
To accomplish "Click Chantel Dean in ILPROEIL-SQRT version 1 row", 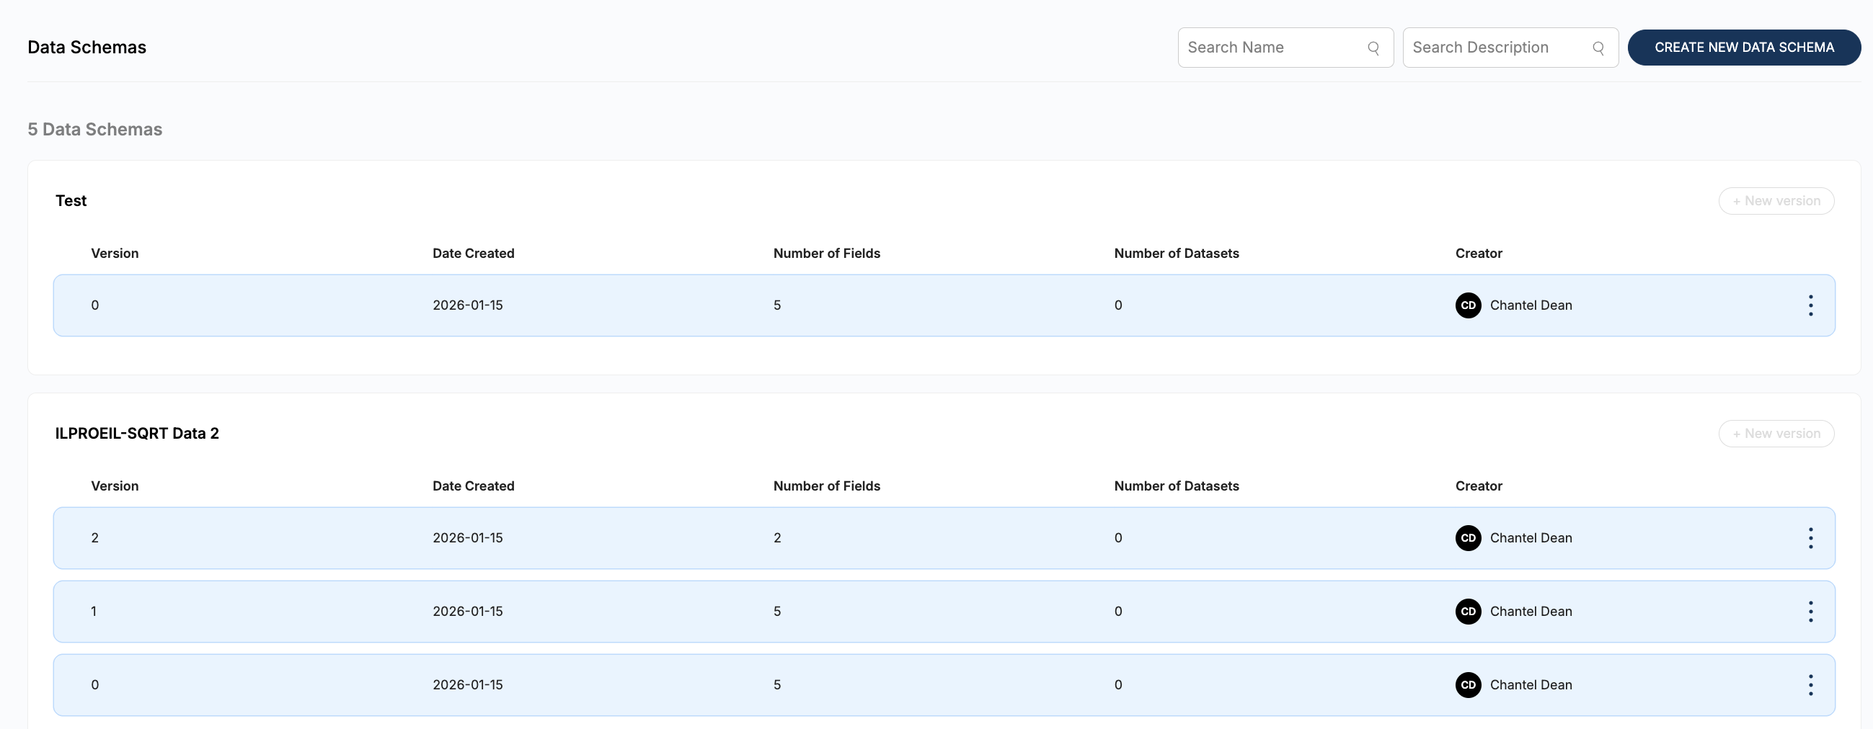I will pyautogui.click(x=1531, y=612).
